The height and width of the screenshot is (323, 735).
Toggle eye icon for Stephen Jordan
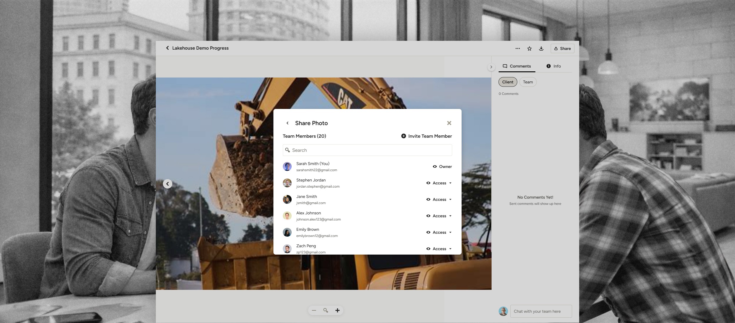(428, 183)
